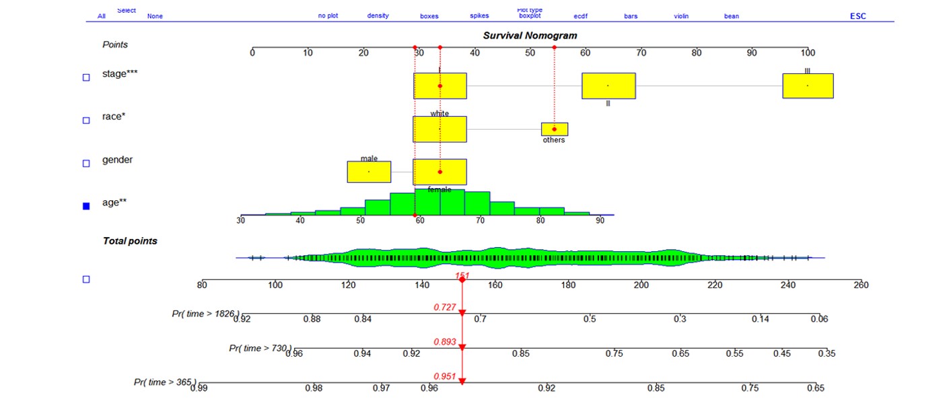Choose the 'ecdf' plot type
This screenshot has height=403, width=949.
(x=580, y=16)
